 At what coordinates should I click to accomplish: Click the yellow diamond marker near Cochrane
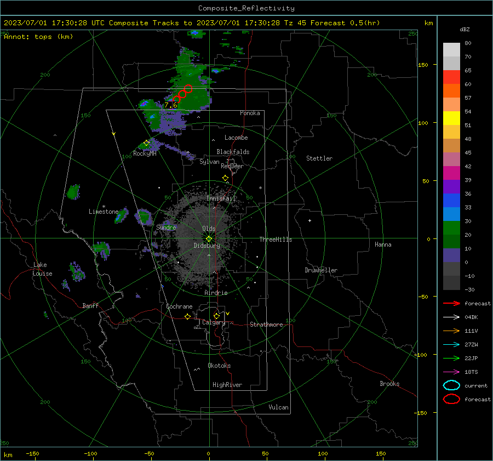coord(187,316)
